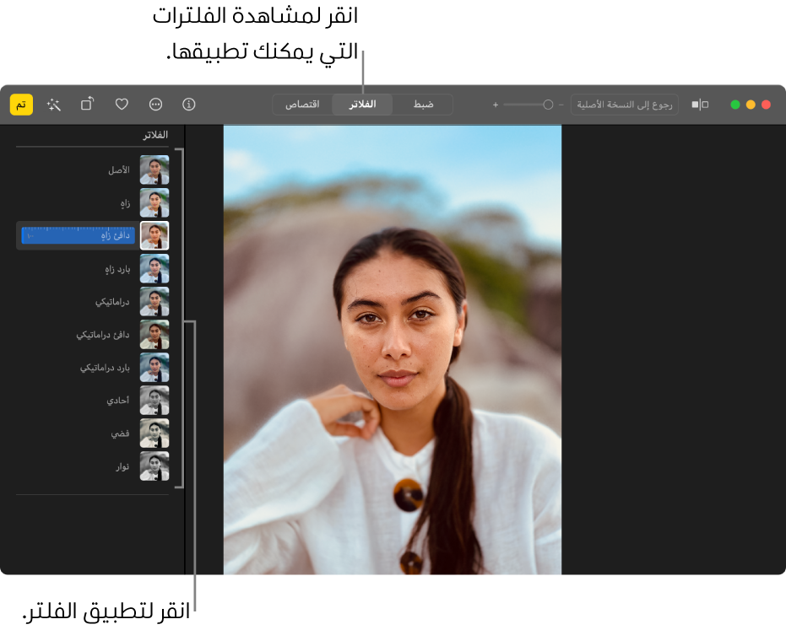Click the yellow تم (Done) button
The height and width of the screenshot is (630, 786).
coord(21,105)
